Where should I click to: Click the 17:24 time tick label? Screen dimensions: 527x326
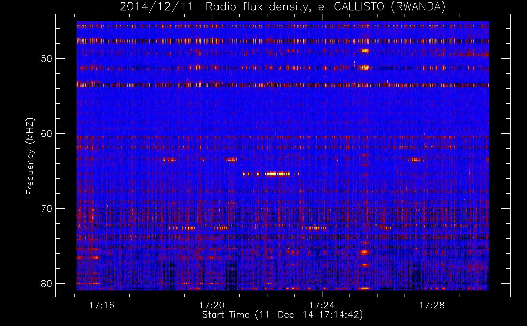point(322,305)
